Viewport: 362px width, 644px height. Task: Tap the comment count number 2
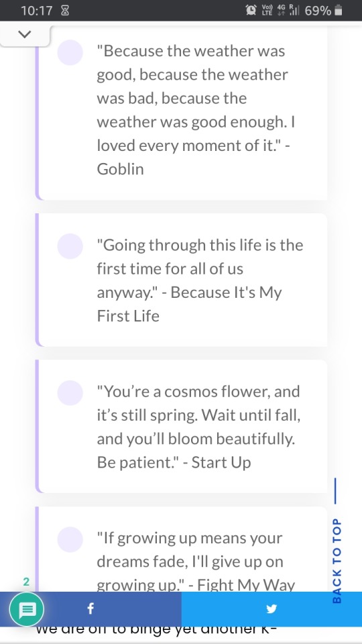click(x=26, y=582)
